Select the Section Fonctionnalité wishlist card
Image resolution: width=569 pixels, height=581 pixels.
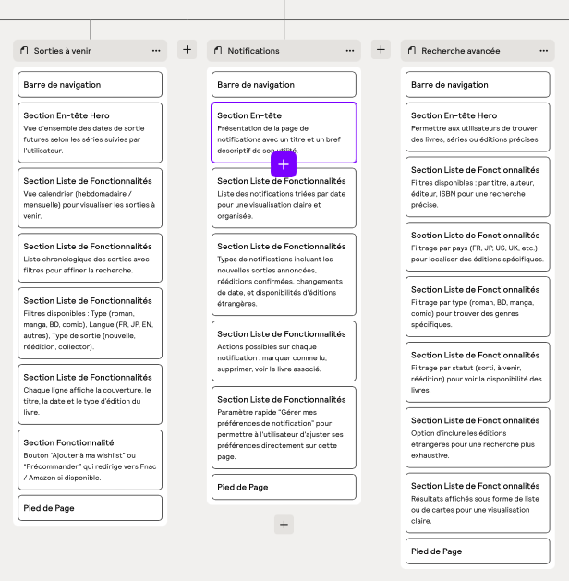(x=90, y=459)
